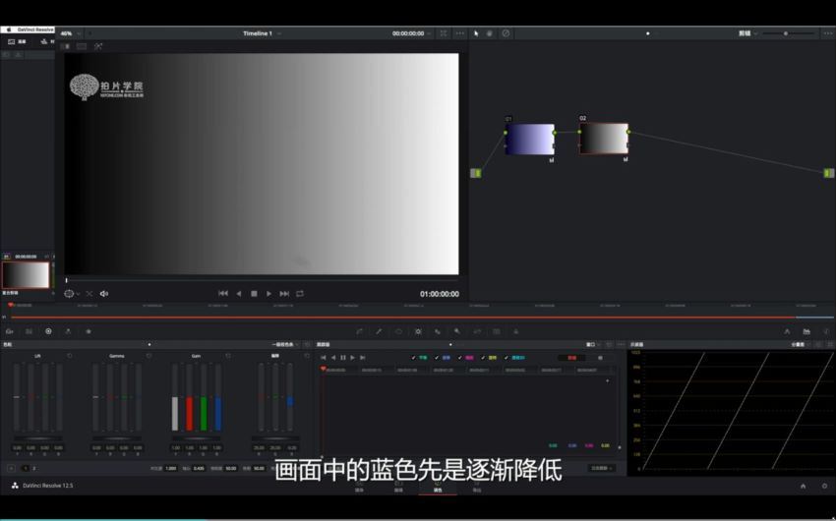Show the Scopes panel icon
The width and height of the screenshot is (836, 521).
coord(806,331)
